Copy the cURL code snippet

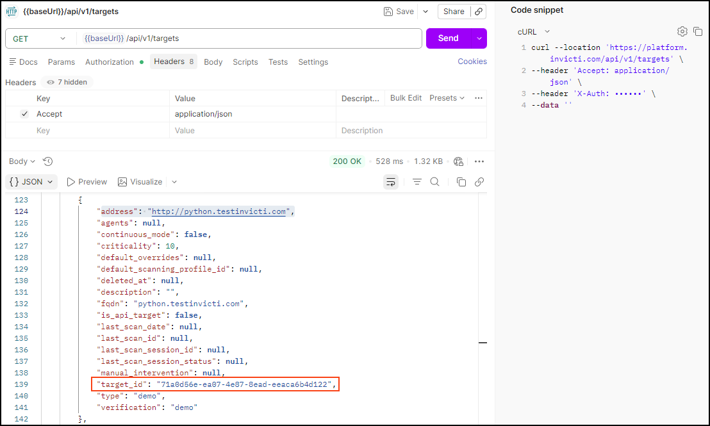tap(698, 31)
